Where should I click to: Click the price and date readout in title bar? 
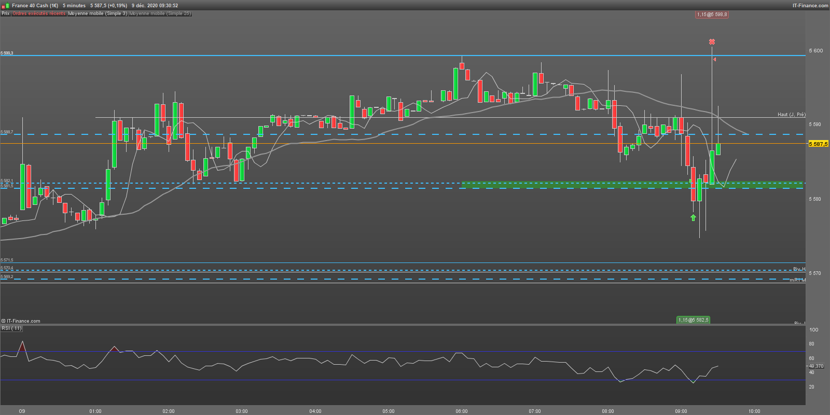tap(134, 5)
